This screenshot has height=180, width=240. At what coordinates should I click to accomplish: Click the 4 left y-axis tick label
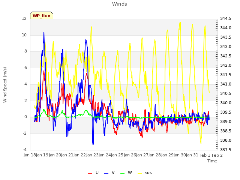(x=25, y=84)
